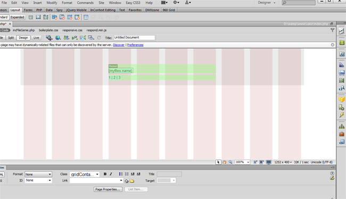Open the ID dropdown

tap(38, 180)
